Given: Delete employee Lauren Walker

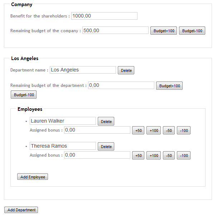Looking at the screenshot, I should tap(106, 121).
